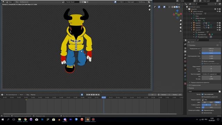
Task: Click the Windows Start button
Action: coord(2,119)
